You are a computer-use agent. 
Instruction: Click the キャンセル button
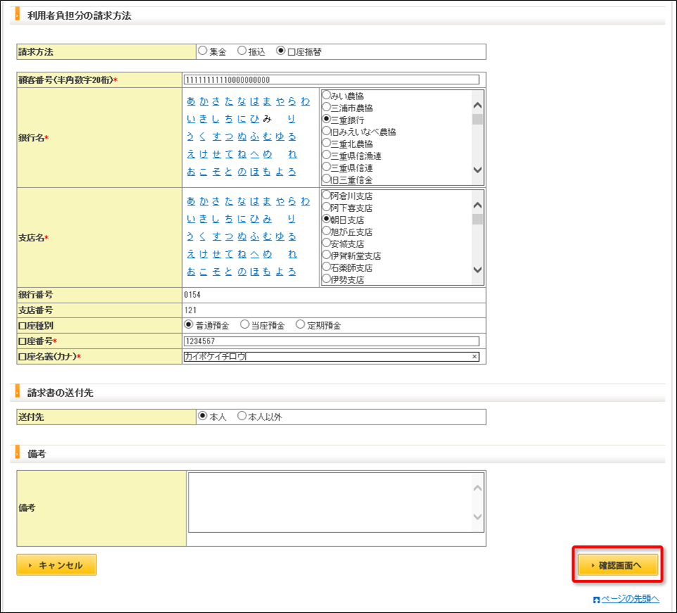tap(56, 565)
